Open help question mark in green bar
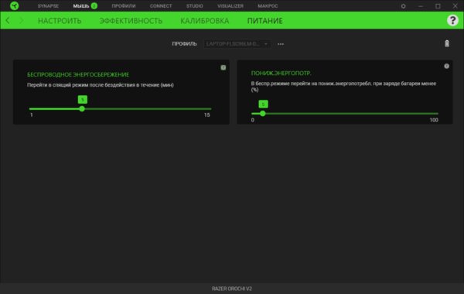The height and width of the screenshot is (294, 464). 452,20
